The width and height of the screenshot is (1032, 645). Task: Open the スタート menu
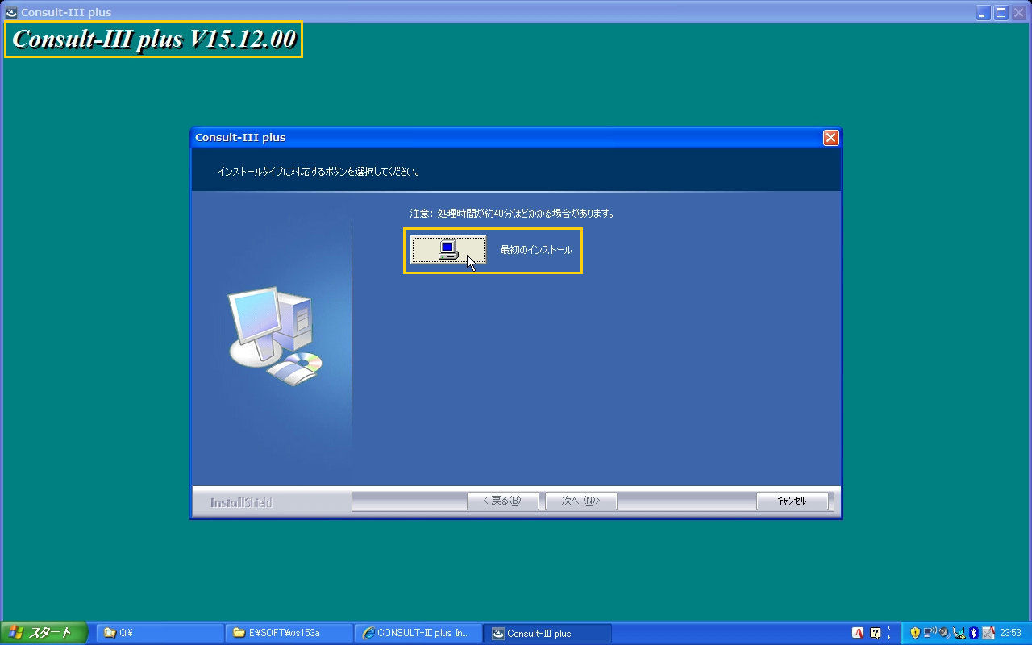pyautogui.click(x=44, y=633)
